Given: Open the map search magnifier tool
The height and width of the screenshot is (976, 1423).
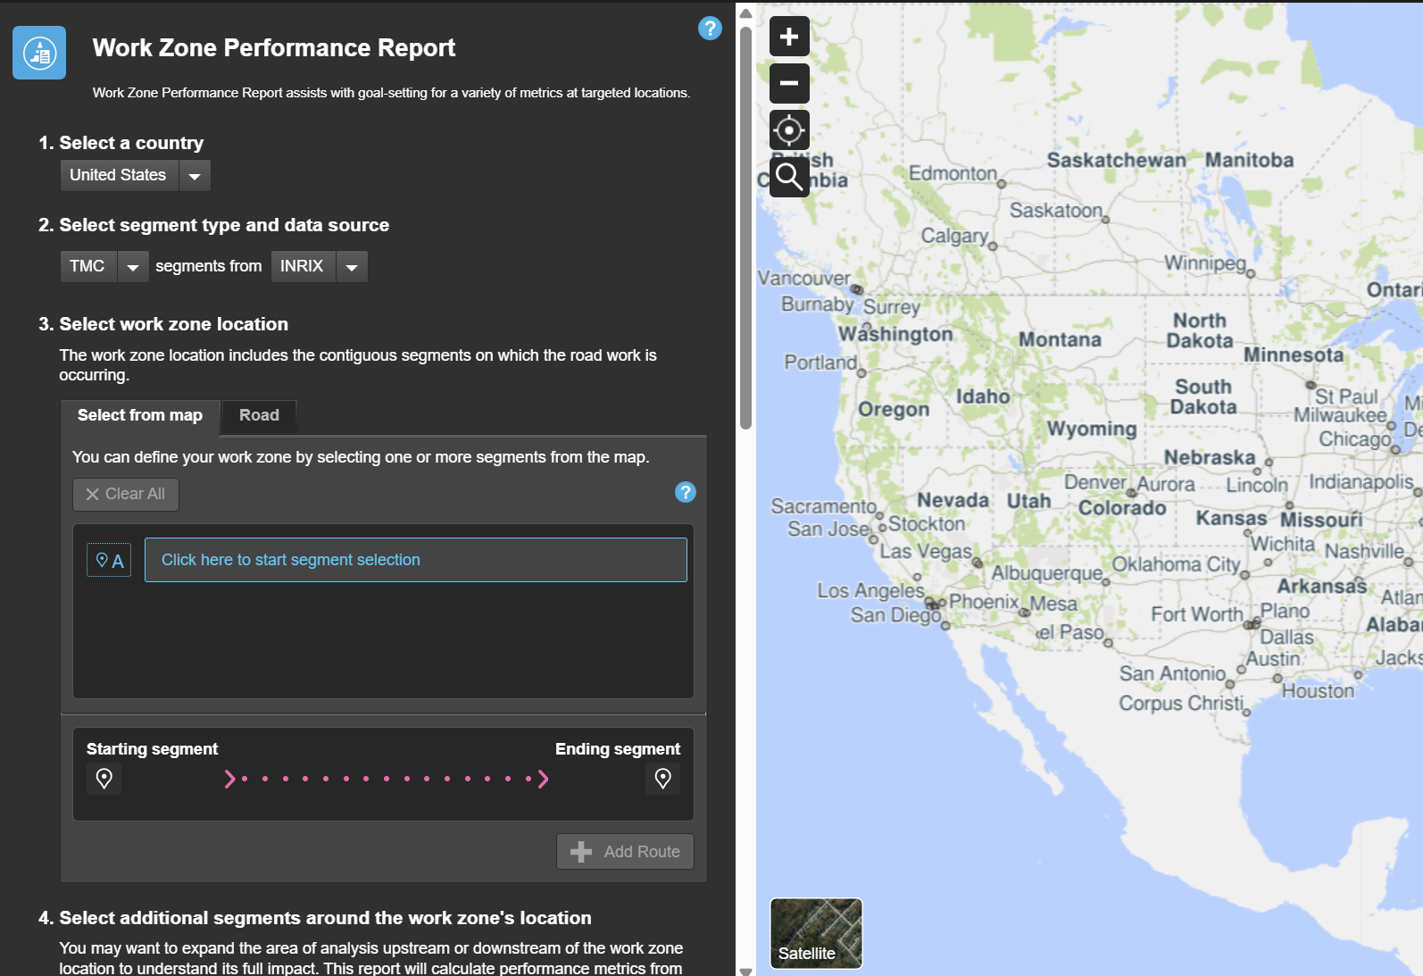Looking at the screenshot, I should (789, 177).
